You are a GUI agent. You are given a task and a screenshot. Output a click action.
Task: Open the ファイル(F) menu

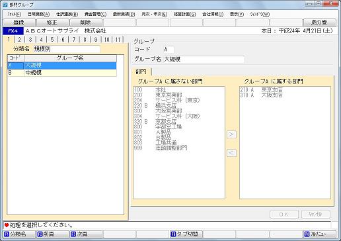coord(15,14)
